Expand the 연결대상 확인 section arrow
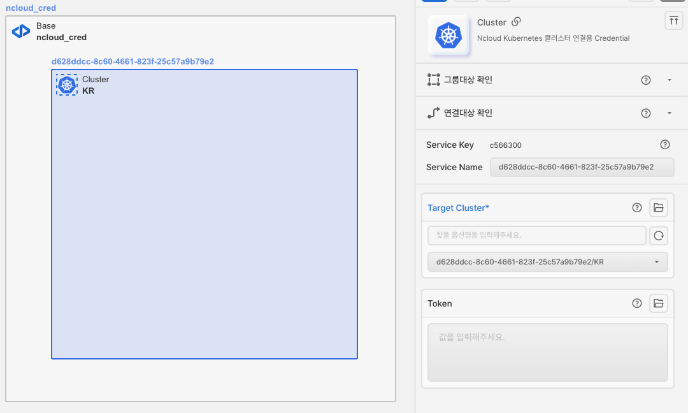 (670, 113)
